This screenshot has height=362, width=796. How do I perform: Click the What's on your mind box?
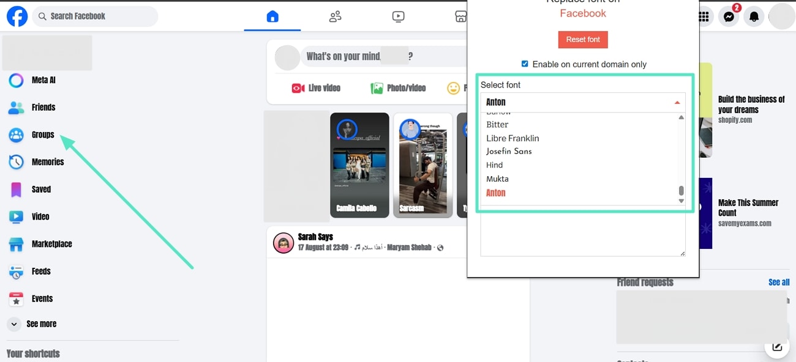tap(385, 57)
